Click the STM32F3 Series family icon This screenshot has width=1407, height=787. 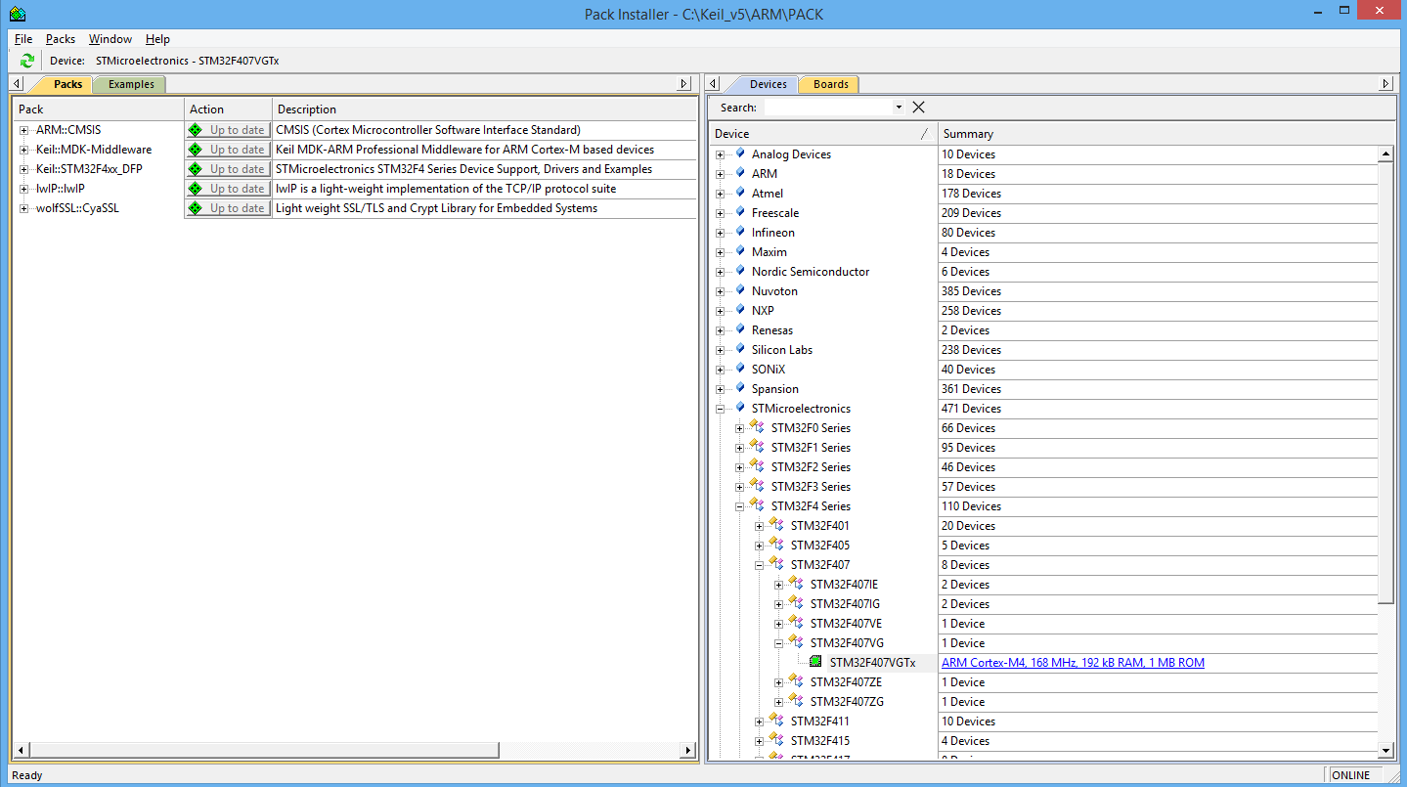pos(757,486)
